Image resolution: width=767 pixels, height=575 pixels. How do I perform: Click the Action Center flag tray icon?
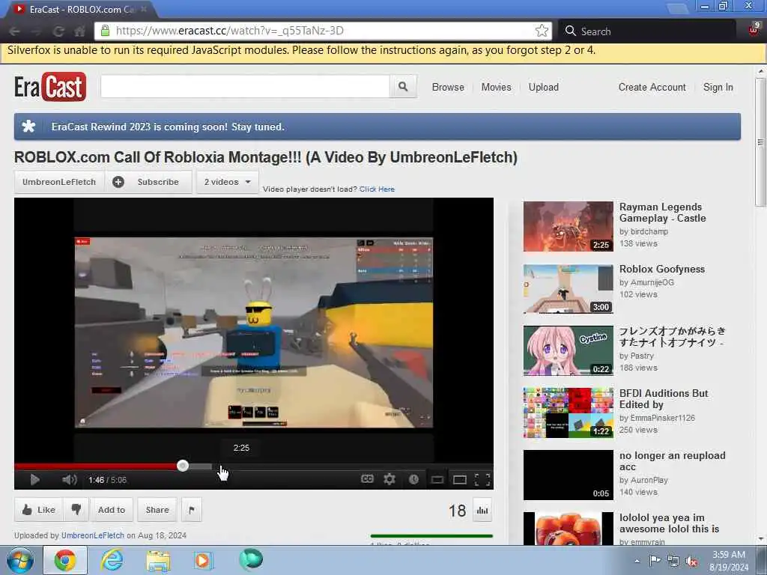pos(655,561)
